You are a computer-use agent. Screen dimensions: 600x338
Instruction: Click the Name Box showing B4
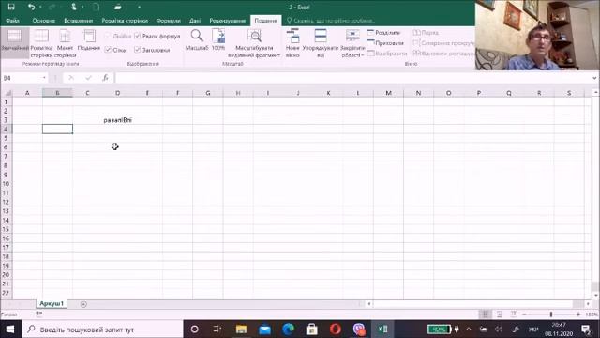(x=22, y=78)
